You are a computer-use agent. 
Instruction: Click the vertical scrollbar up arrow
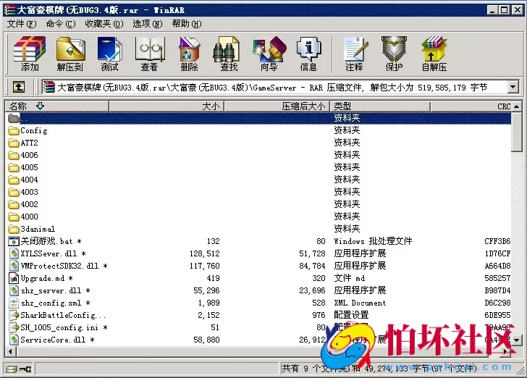click(517, 106)
